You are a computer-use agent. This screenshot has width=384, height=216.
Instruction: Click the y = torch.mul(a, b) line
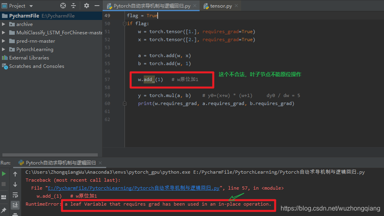pos(164,95)
